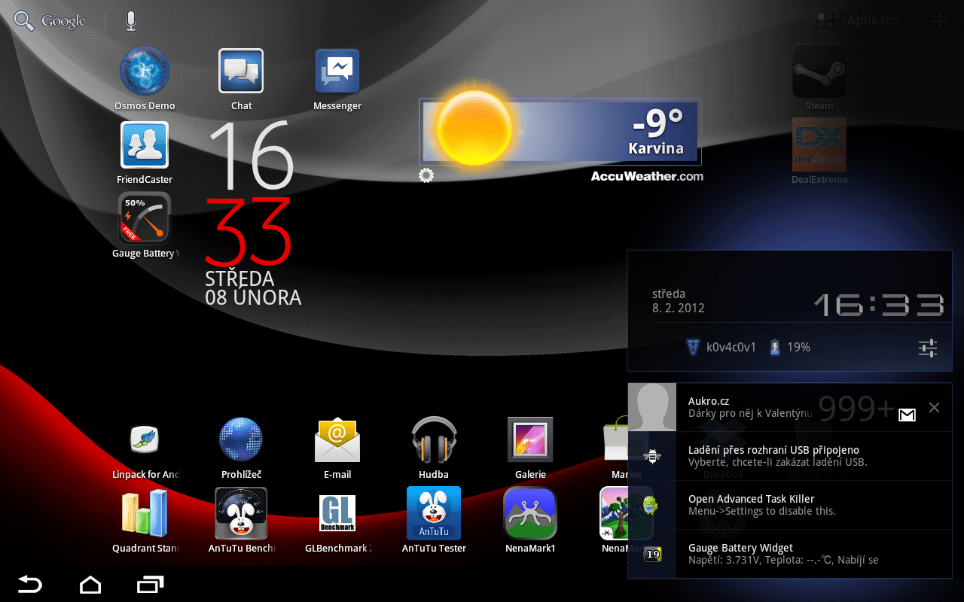The image size is (964, 602).
Task: Open the Osmos Demo app
Action: [145, 78]
